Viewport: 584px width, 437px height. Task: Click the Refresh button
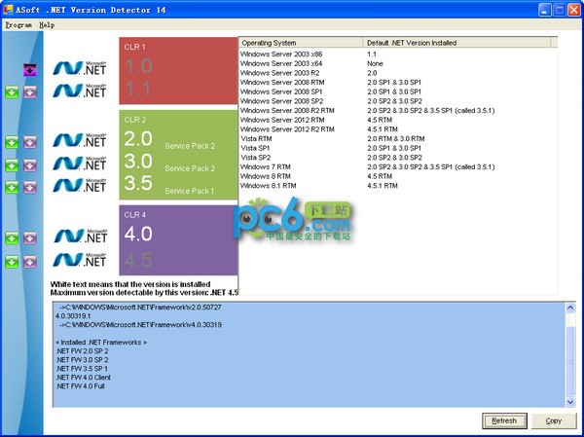pyautogui.click(x=504, y=420)
